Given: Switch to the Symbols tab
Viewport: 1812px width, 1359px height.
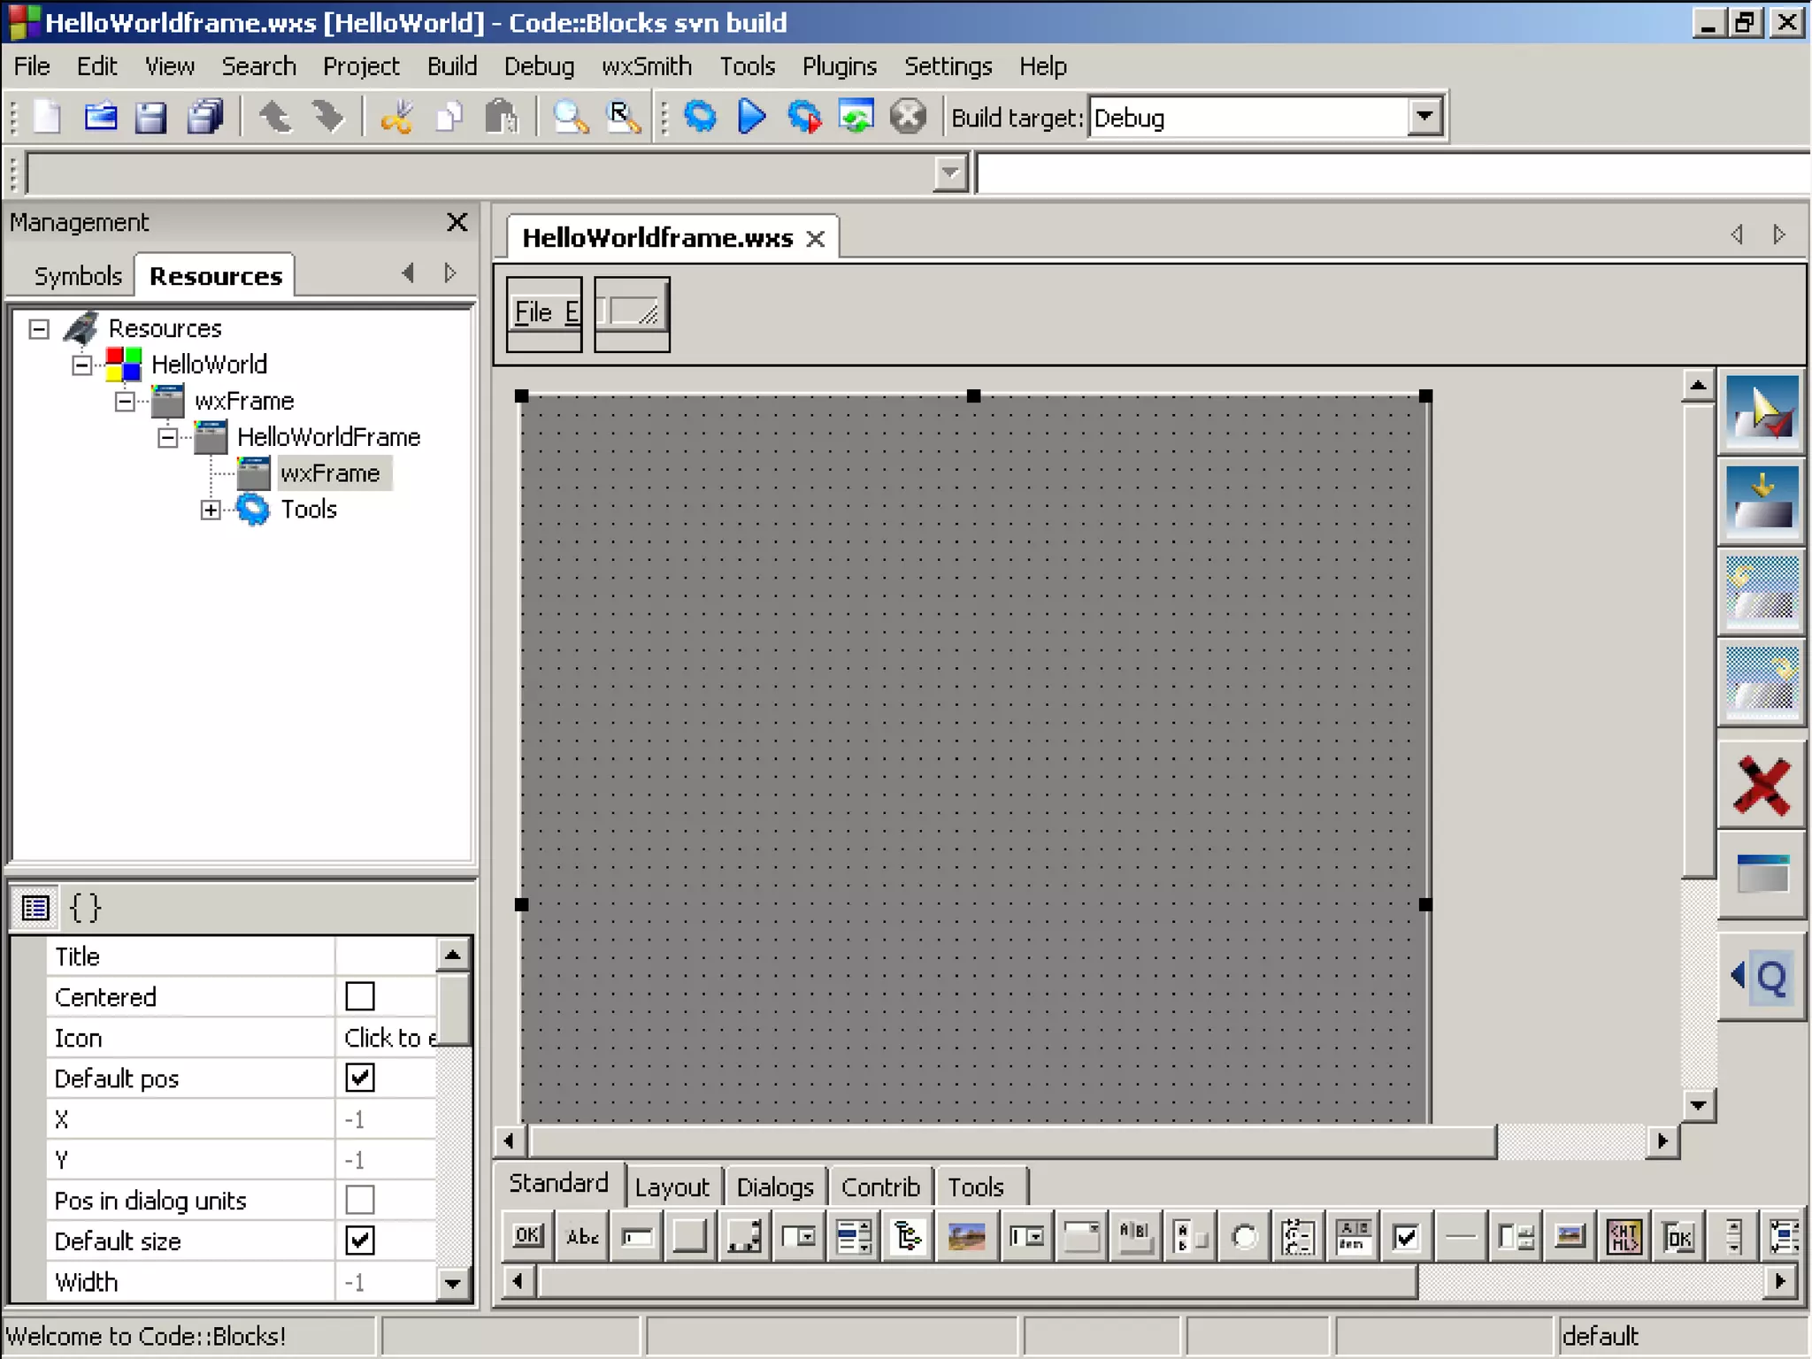Looking at the screenshot, I should (77, 276).
